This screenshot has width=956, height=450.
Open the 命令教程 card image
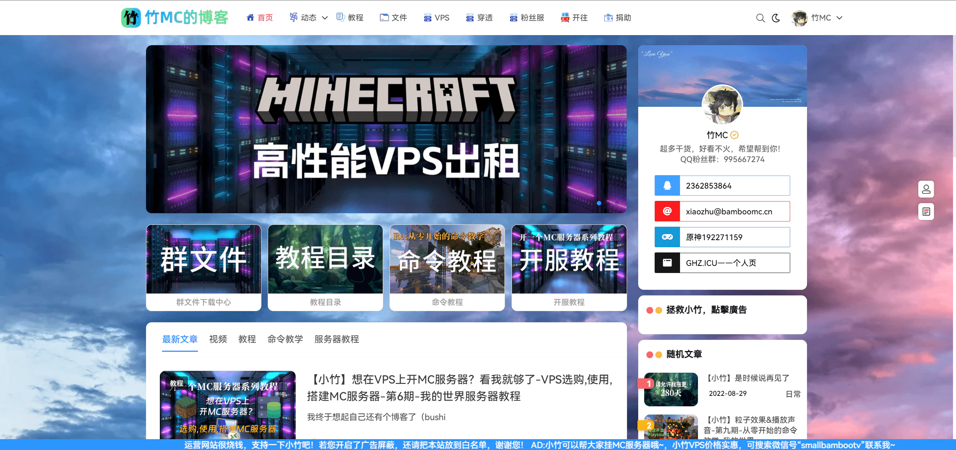447,259
